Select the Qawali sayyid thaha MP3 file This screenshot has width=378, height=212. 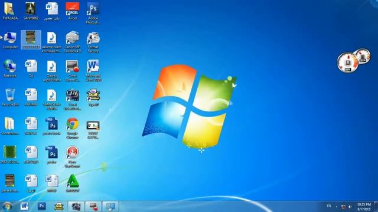(x=51, y=71)
